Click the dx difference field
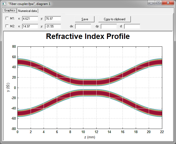This screenshot has width=176, height=144. pos(83,26)
